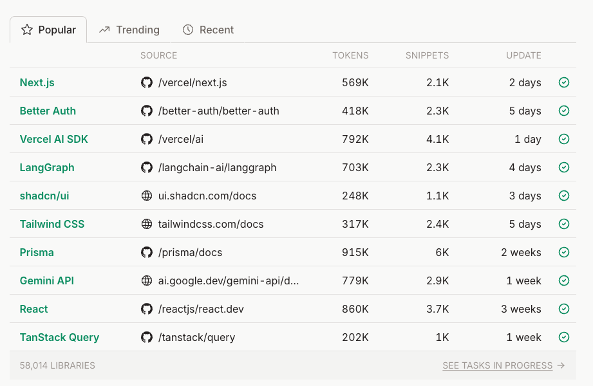Click the 915K tokens value for Prisma

pyautogui.click(x=355, y=253)
